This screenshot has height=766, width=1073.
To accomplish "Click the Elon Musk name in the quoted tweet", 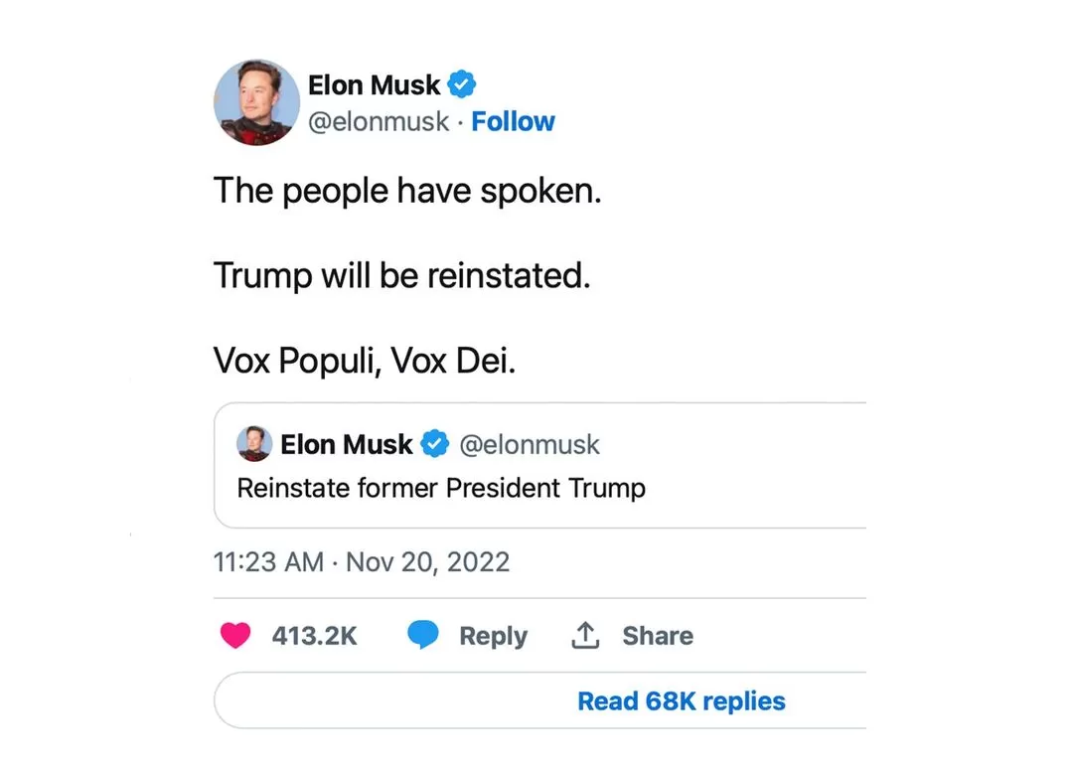I will coord(346,444).
